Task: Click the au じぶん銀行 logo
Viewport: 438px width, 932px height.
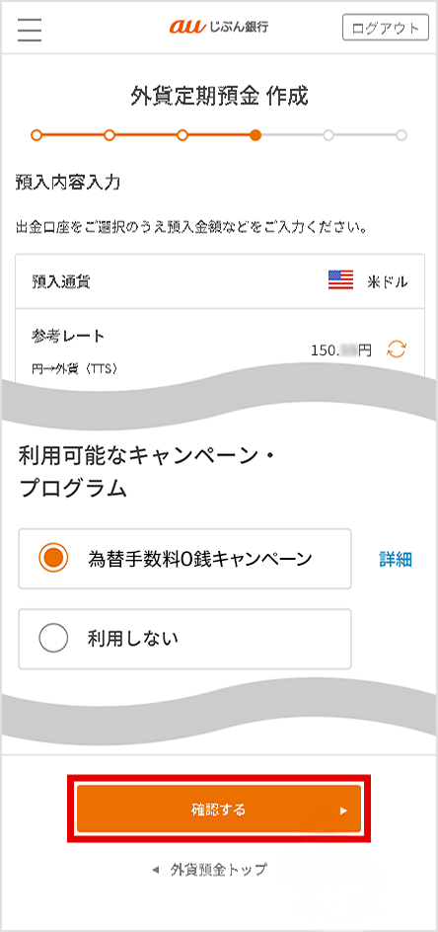Action: [x=219, y=27]
